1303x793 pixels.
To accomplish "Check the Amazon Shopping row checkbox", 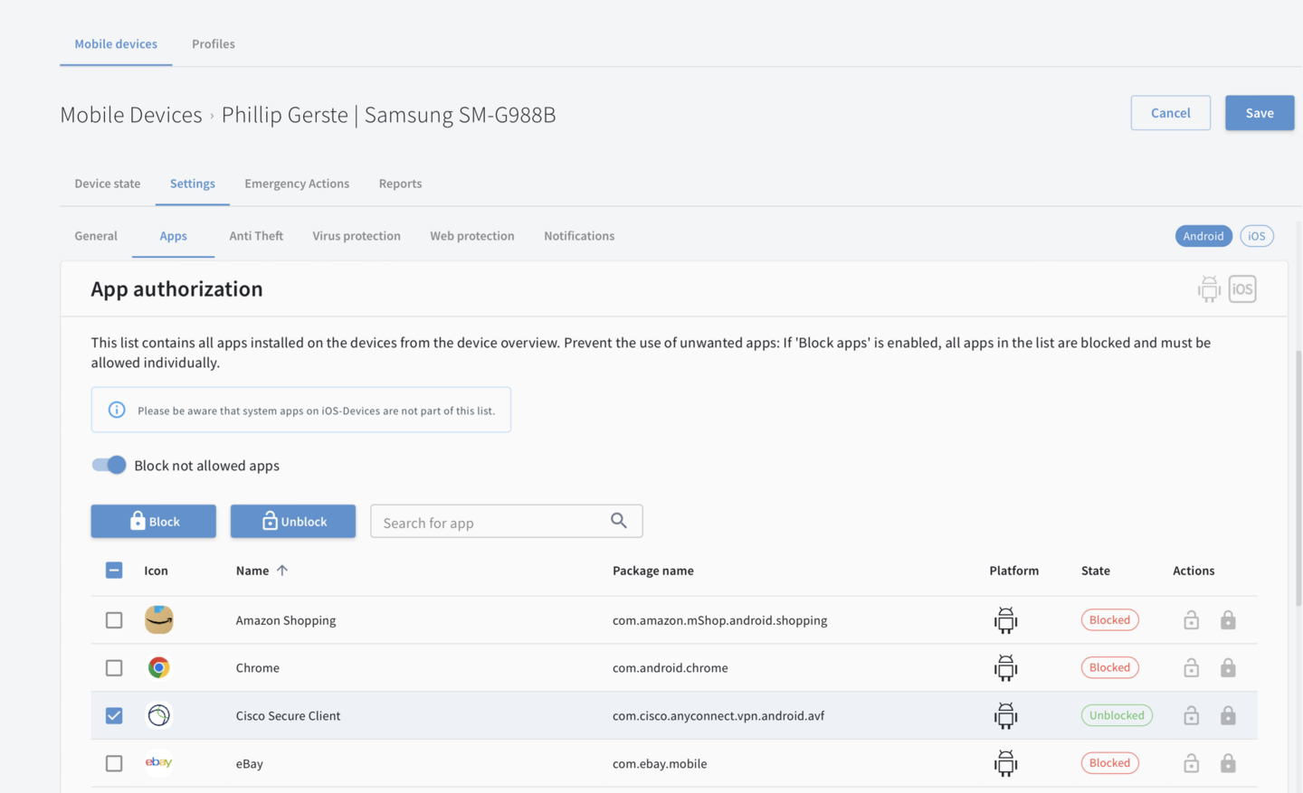I will point(114,620).
